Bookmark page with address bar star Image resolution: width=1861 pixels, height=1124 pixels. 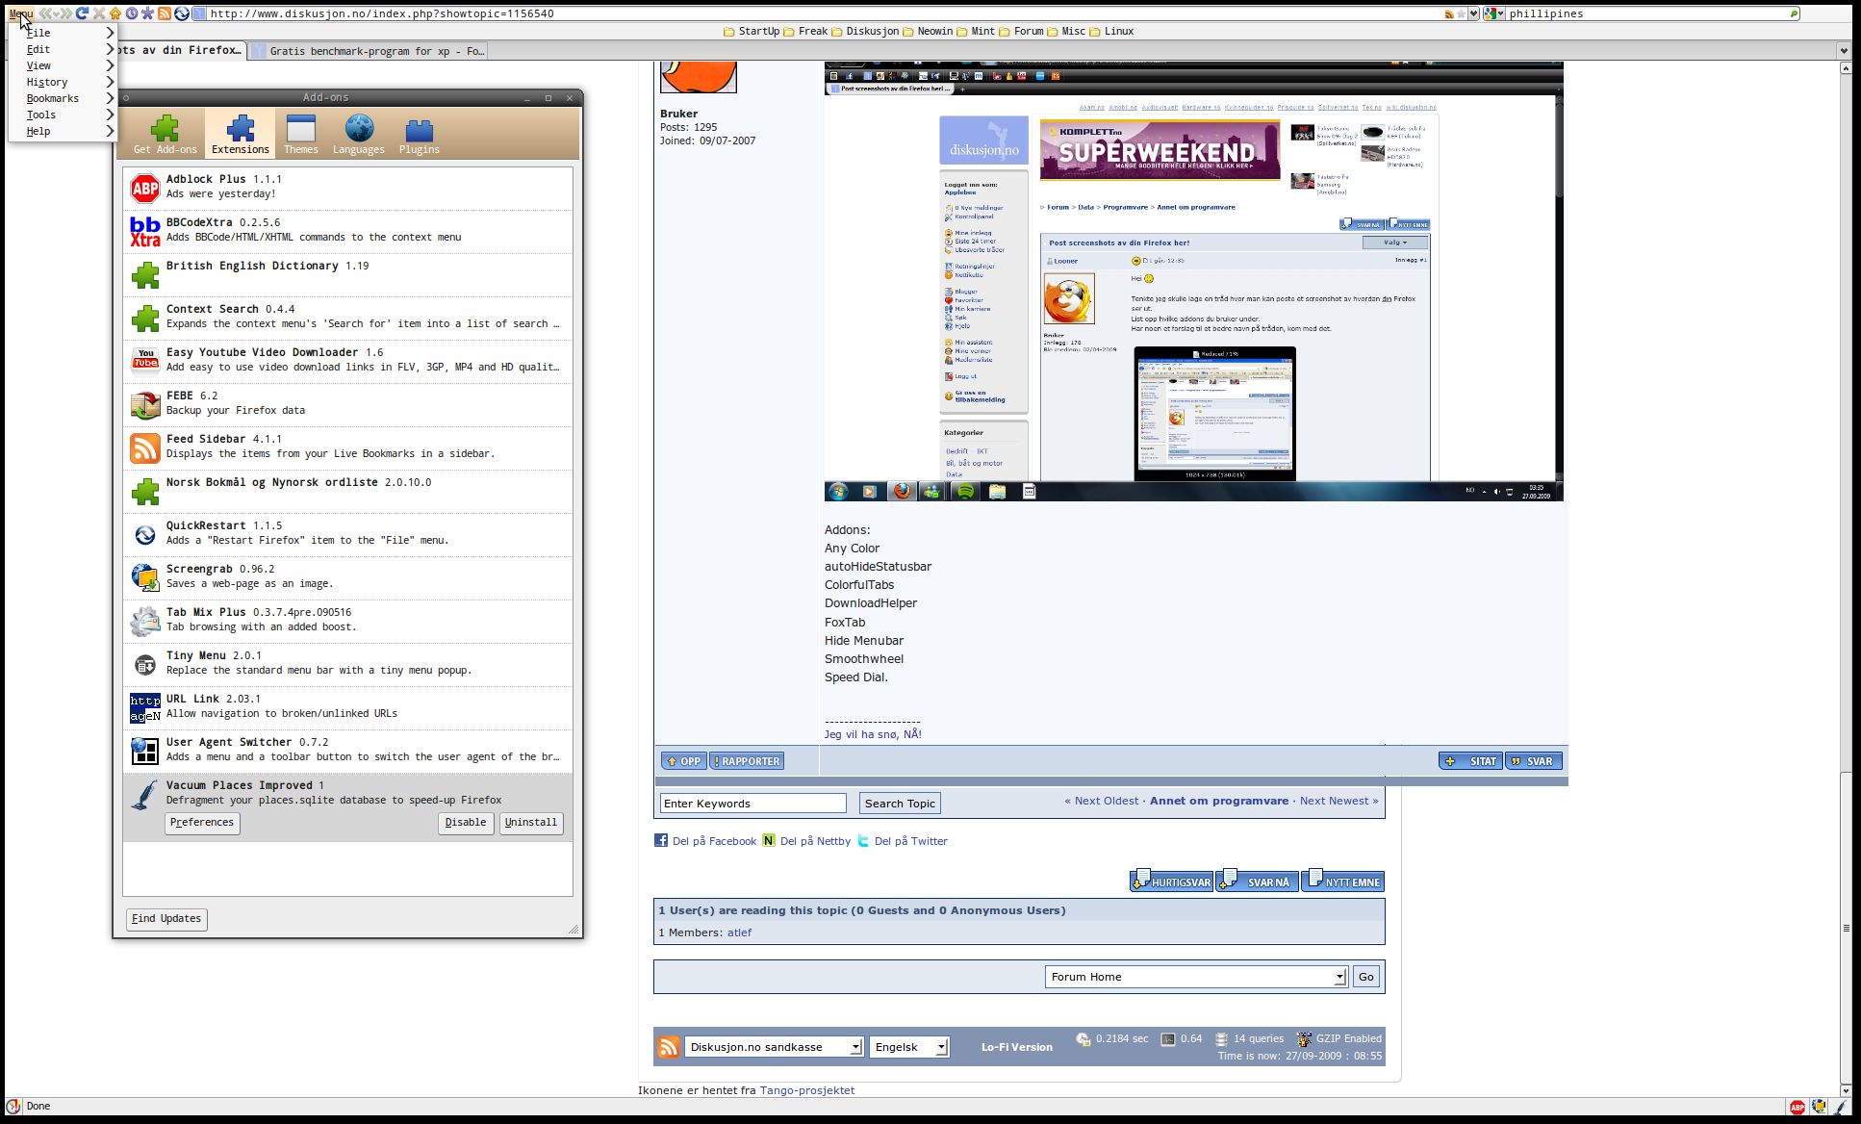click(1461, 14)
